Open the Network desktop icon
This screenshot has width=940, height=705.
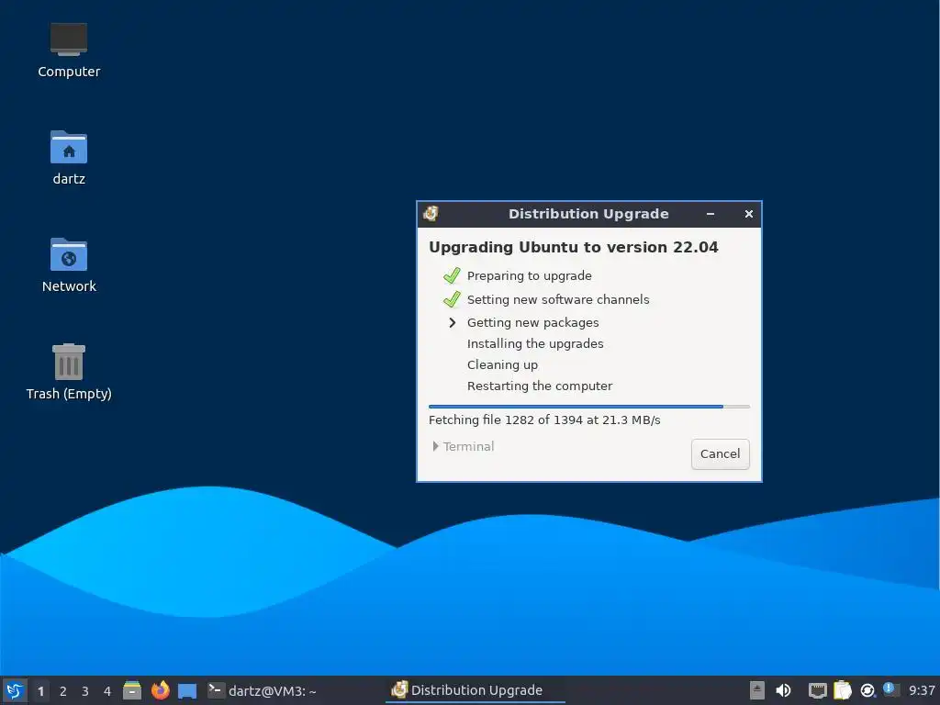pos(68,265)
